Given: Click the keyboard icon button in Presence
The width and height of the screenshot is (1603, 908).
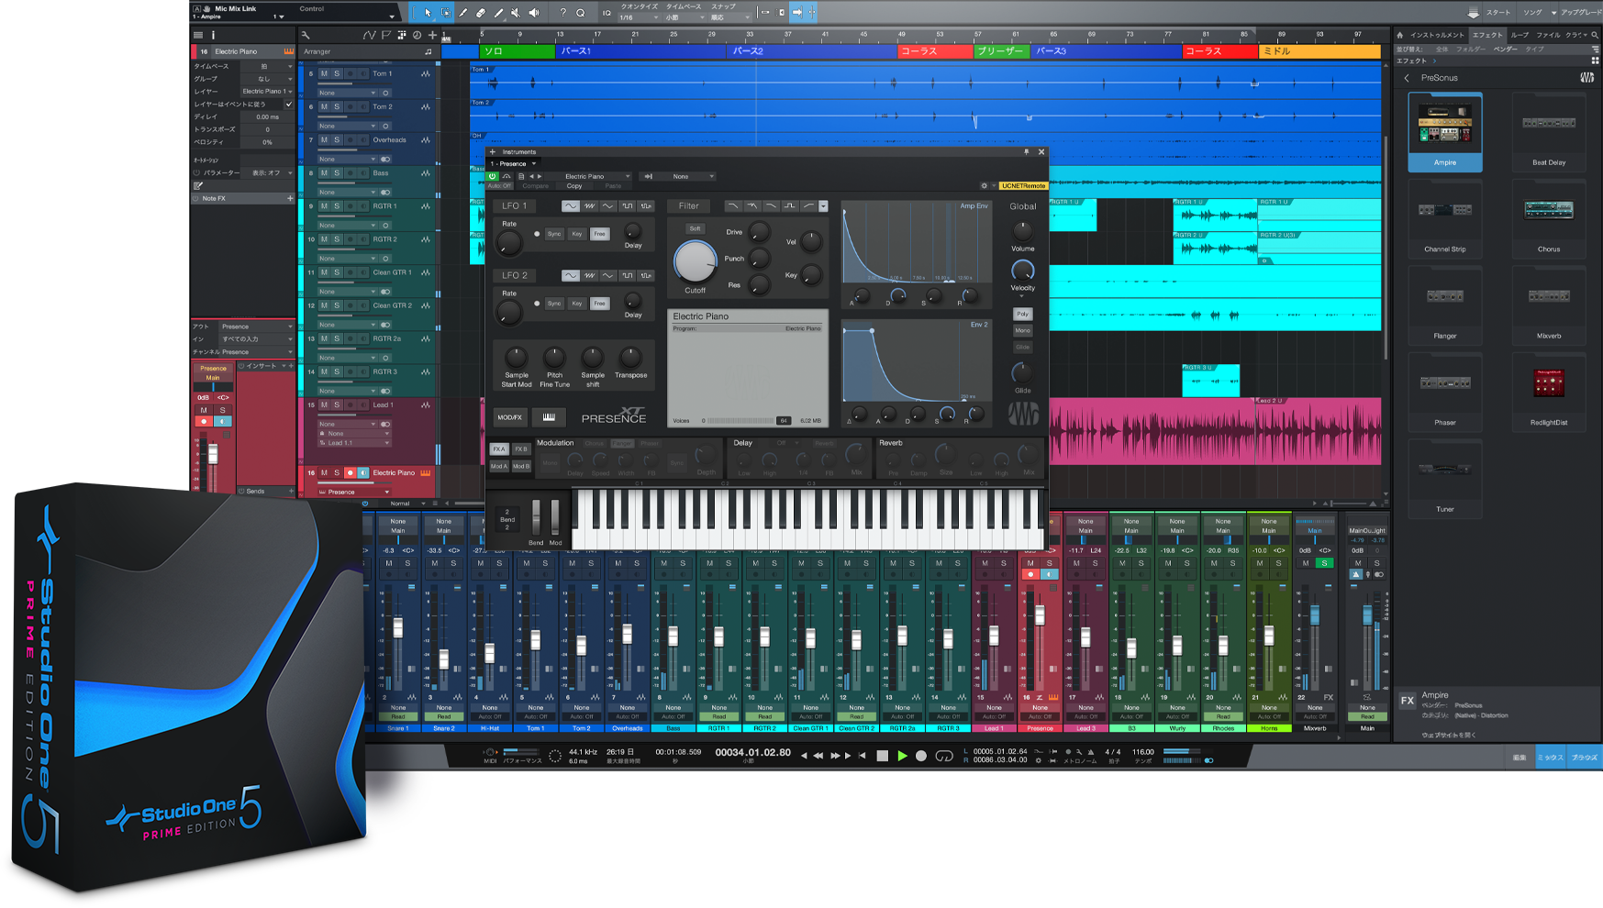Looking at the screenshot, I should (549, 417).
